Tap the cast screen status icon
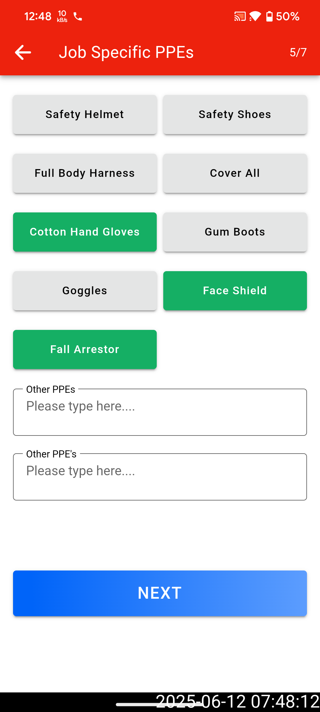Image resolution: width=320 pixels, height=712 pixels. [x=240, y=16]
